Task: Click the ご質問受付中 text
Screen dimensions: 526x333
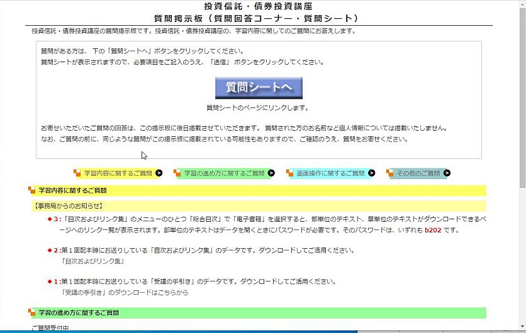Action: click(50, 329)
